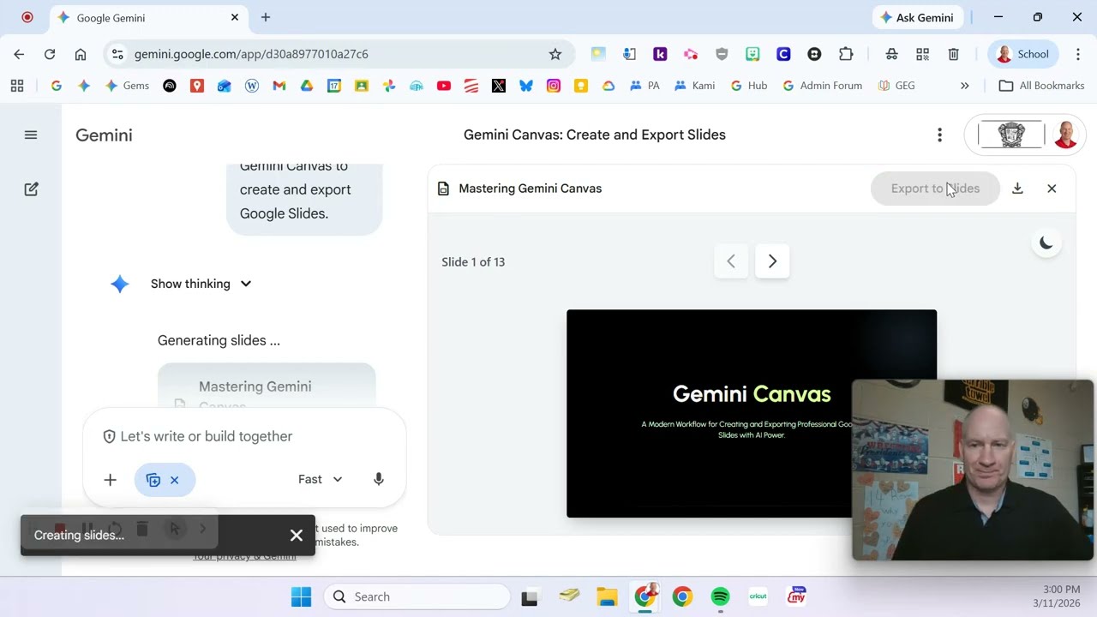Open Chrome three-dot settings menu

tap(1078, 54)
